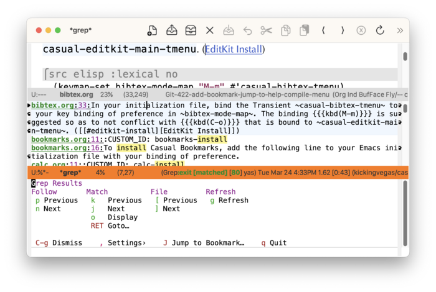Click C-g Dismiss in transient menu
The image size is (436, 292).
pyautogui.click(x=59, y=243)
